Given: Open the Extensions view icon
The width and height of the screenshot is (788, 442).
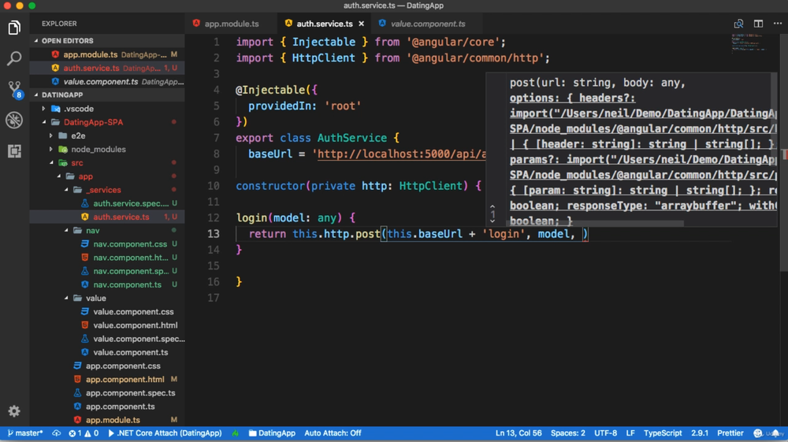Looking at the screenshot, I should click(14, 150).
